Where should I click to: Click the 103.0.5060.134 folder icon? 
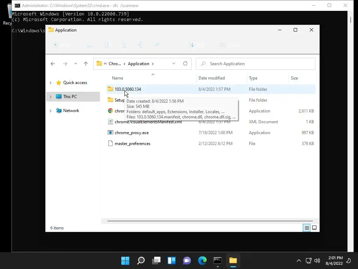point(110,89)
